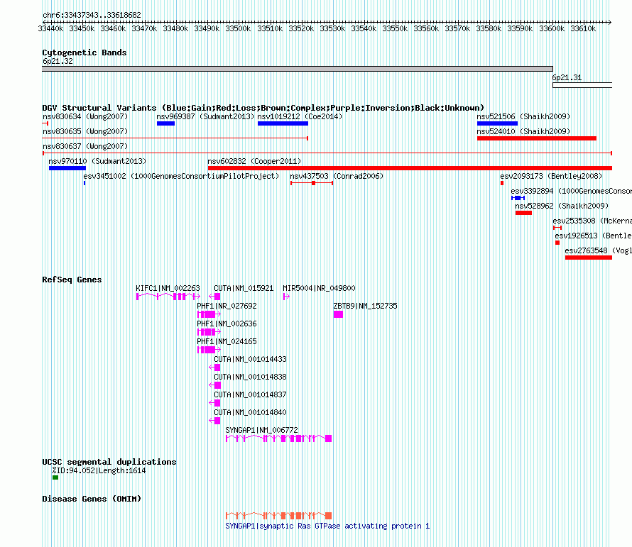Select the 33550k ruler tick label
Viewport: 632px width, 547px height.
click(395, 29)
